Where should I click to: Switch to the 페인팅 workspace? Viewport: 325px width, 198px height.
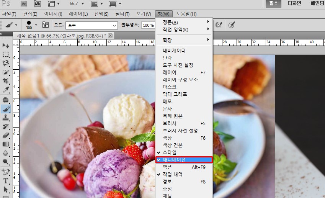[317, 3]
